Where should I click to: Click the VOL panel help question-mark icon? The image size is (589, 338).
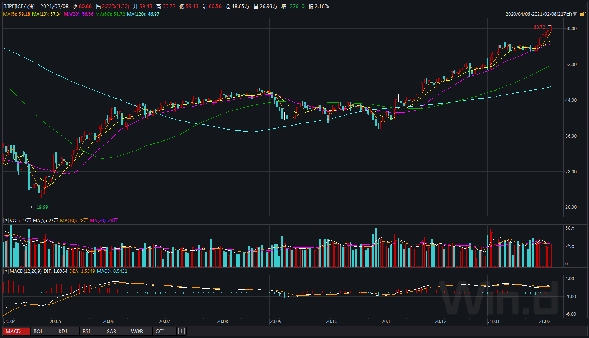coord(6,221)
